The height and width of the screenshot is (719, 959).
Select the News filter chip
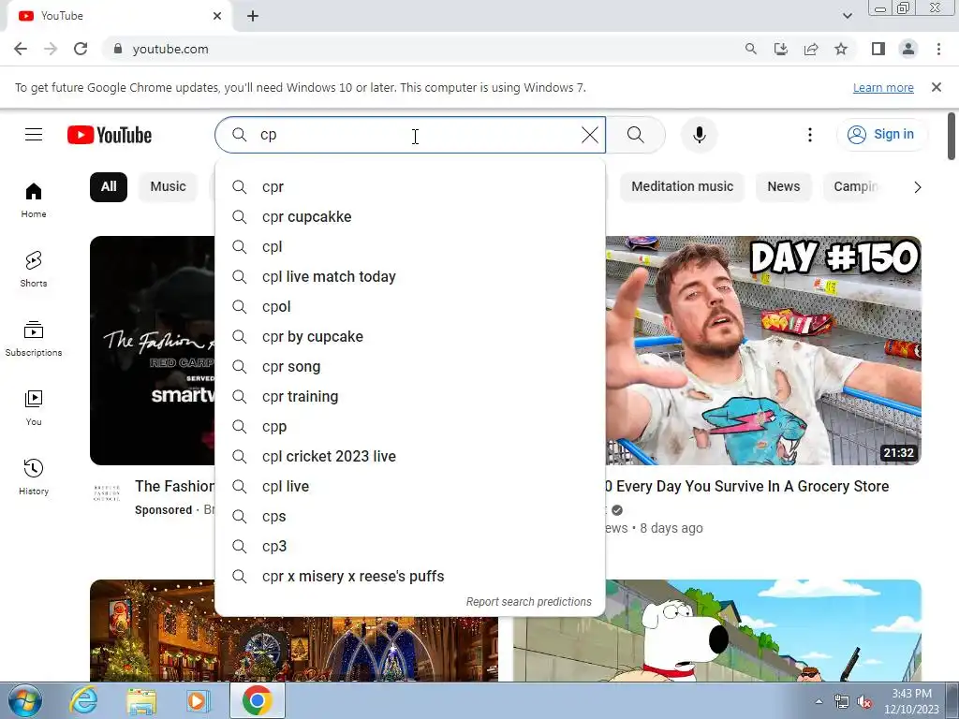[x=784, y=186]
